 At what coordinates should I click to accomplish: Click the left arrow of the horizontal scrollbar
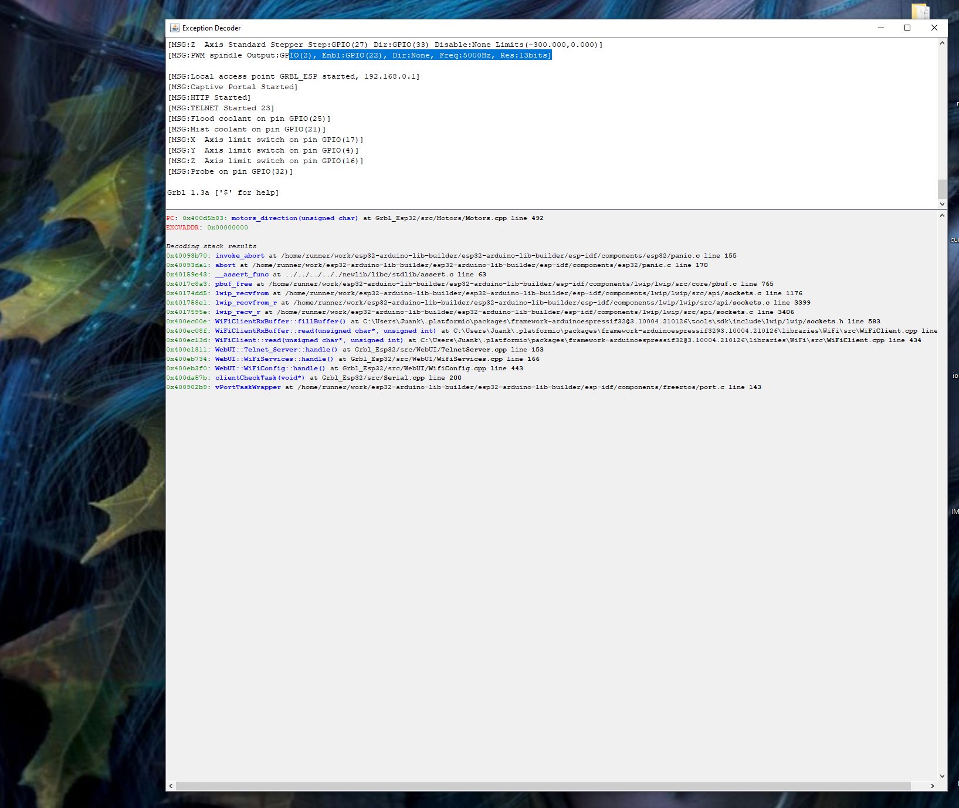pyautogui.click(x=171, y=786)
